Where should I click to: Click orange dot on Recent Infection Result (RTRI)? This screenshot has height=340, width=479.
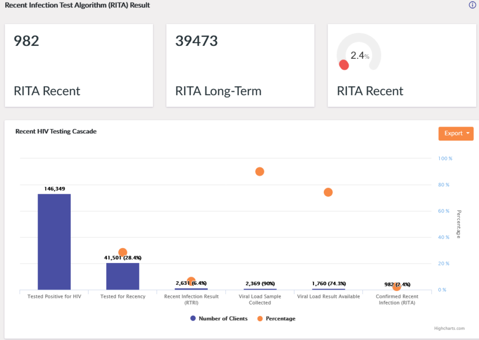click(191, 281)
